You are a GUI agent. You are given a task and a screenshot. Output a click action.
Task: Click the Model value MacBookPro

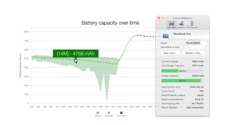point(193,43)
